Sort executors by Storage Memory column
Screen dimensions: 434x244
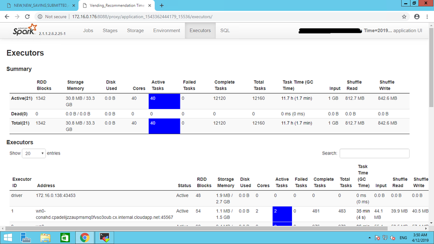[225, 182]
